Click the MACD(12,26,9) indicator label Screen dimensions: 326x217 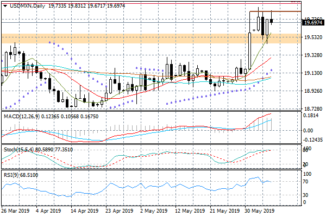pos(22,116)
